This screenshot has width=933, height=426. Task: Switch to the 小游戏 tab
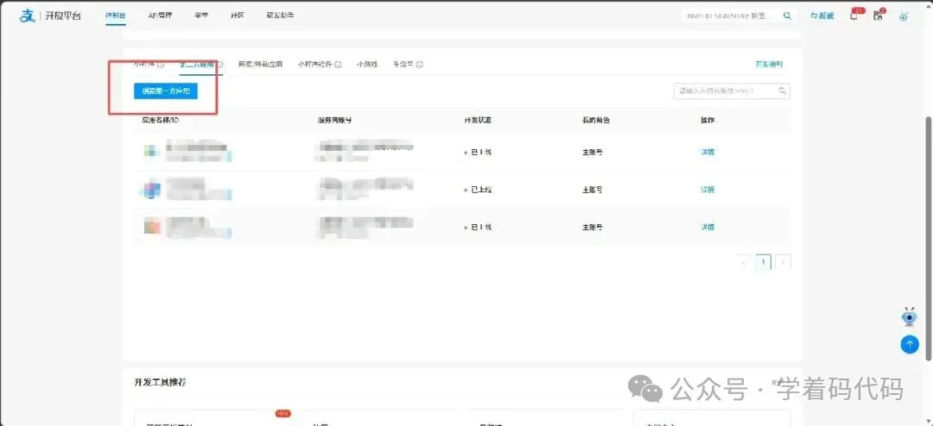tap(367, 64)
